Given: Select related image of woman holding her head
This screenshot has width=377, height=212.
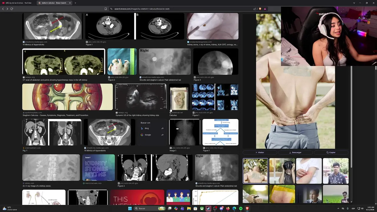Looking at the screenshot, I should (282, 171).
